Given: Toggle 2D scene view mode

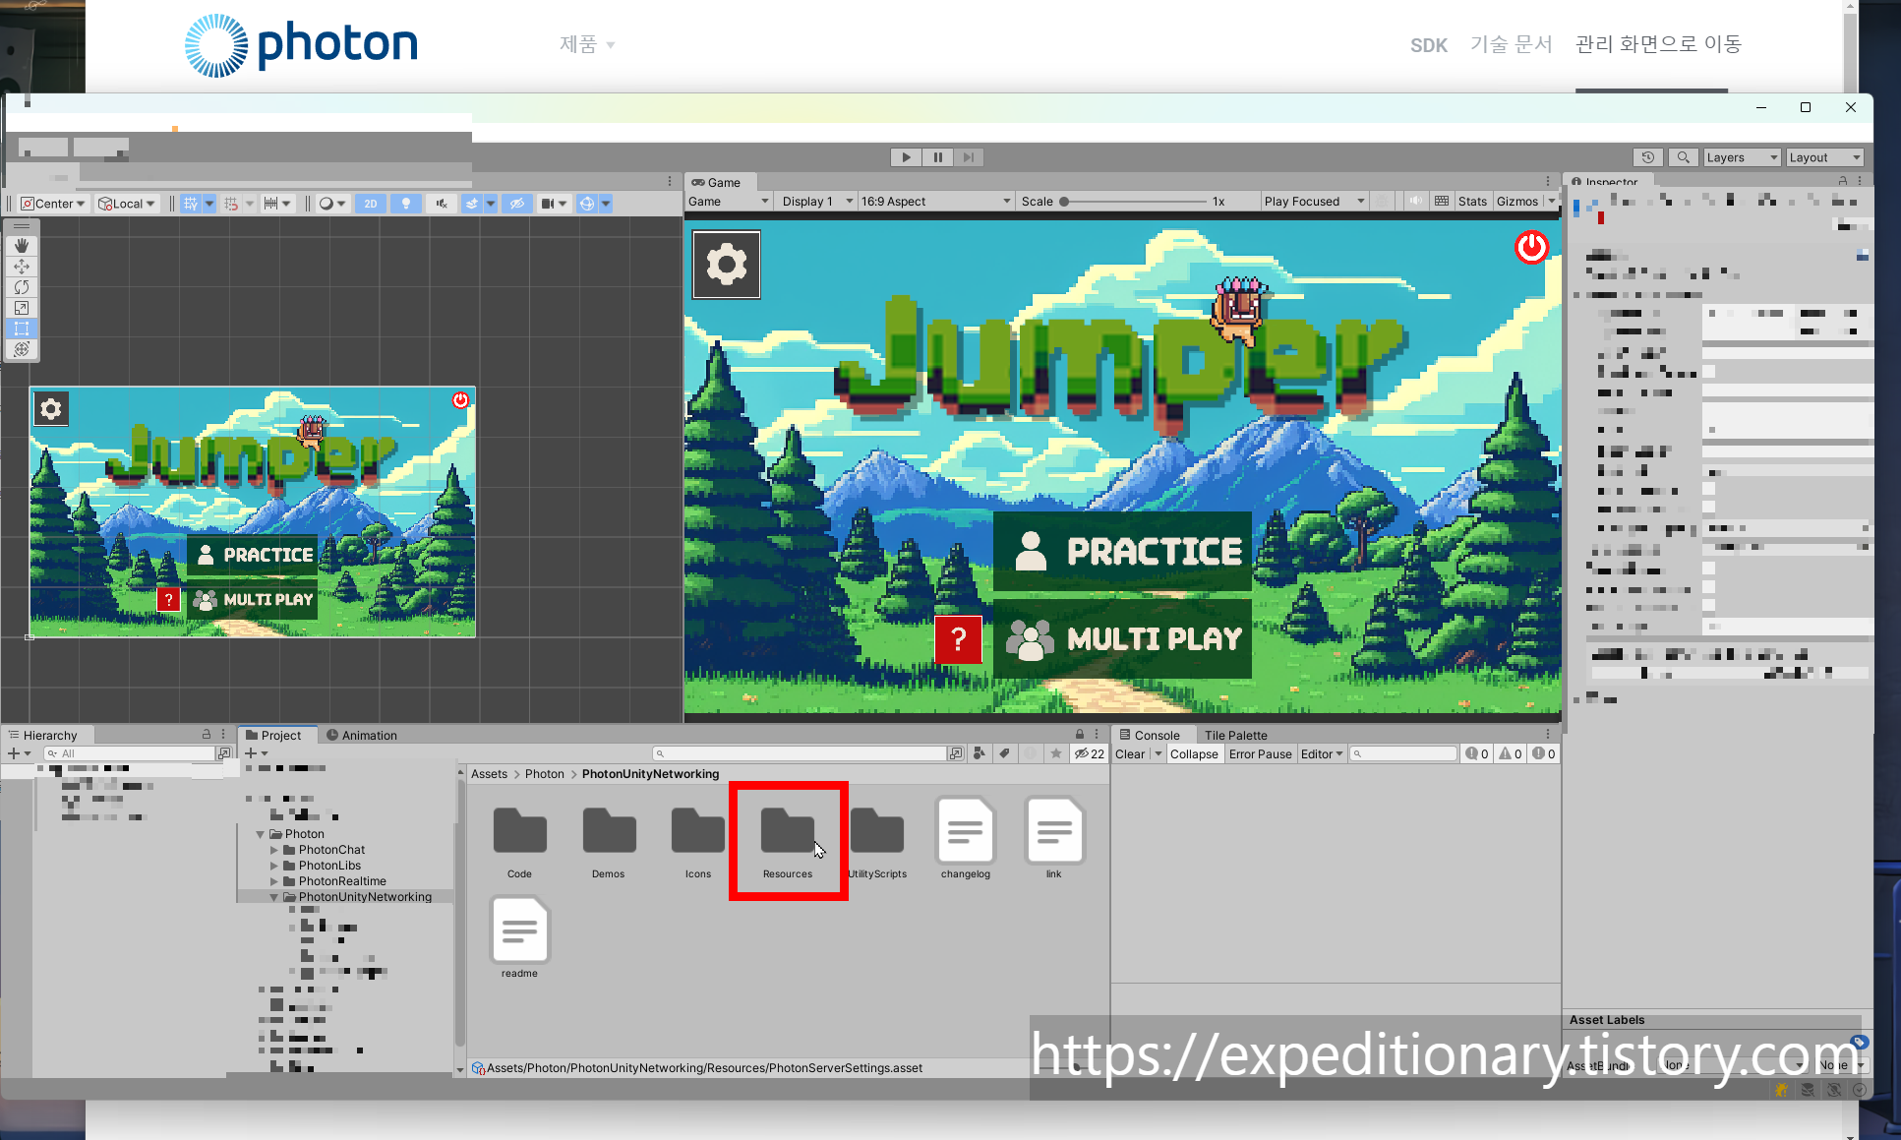Looking at the screenshot, I should point(370,203).
